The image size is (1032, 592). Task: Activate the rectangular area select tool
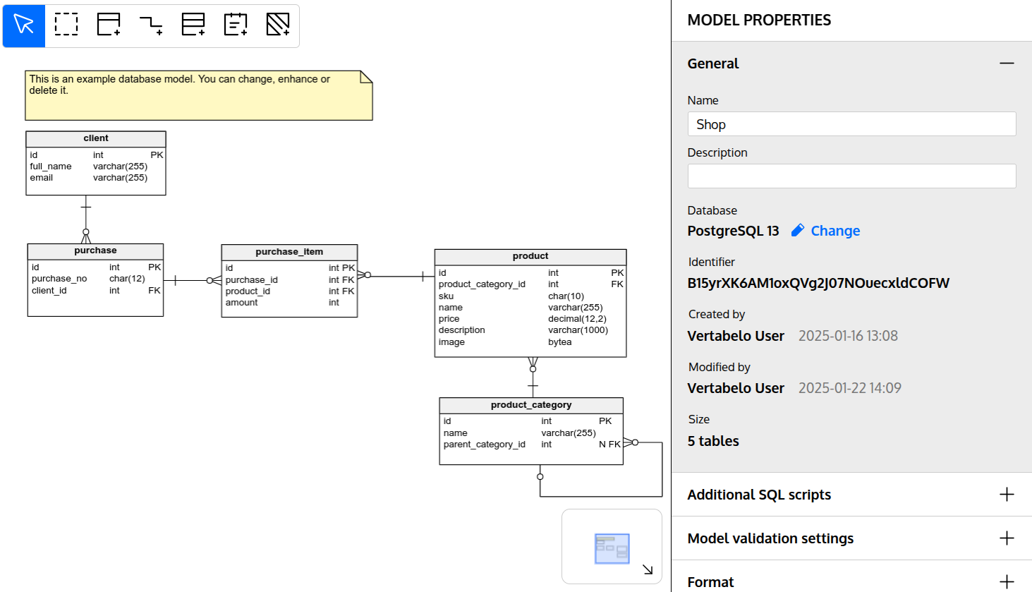click(66, 25)
